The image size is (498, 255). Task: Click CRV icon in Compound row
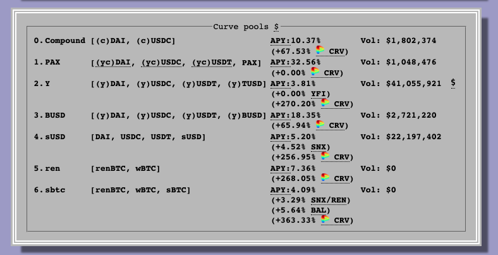(x=320, y=50)
